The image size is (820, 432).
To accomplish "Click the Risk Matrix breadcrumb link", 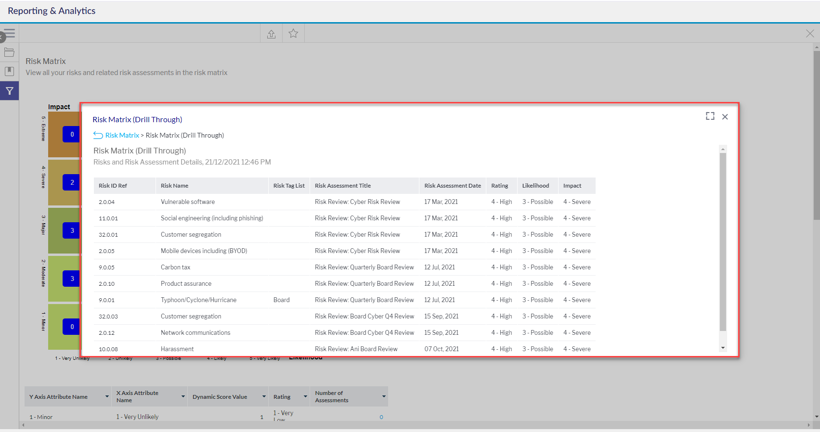I will coord(122,135).
